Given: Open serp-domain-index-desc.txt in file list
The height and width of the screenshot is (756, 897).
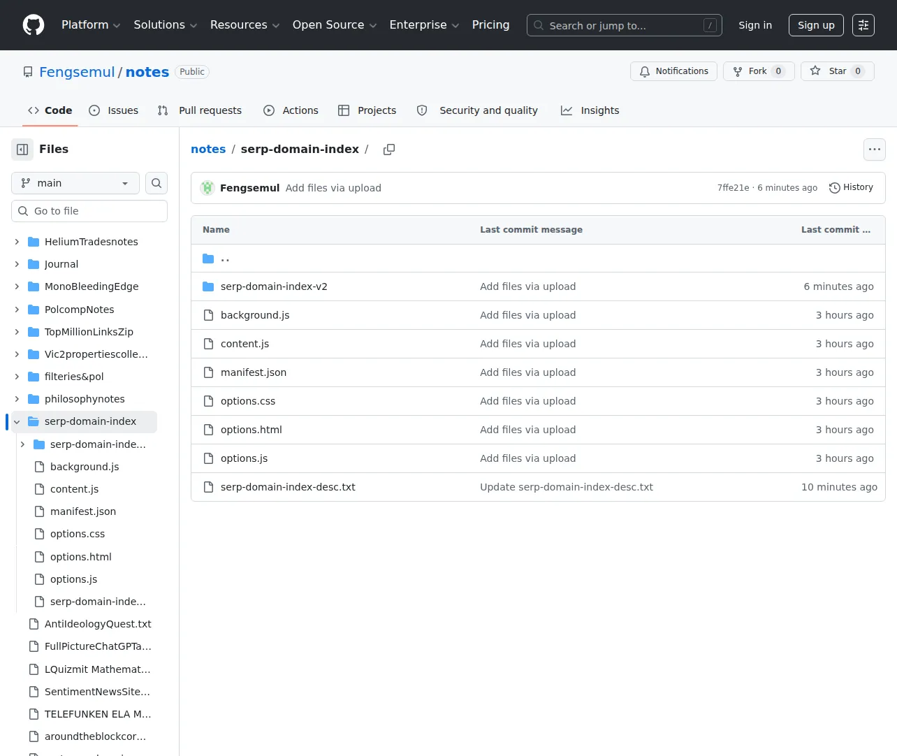Looking at the screenshot, I should click(288, 487).
